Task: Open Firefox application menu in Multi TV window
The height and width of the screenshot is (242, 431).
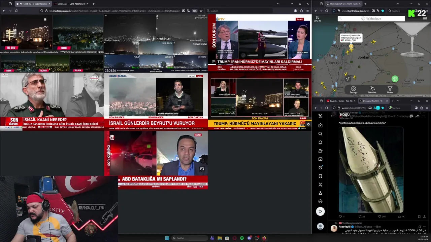Action: (x=307, y=11)
